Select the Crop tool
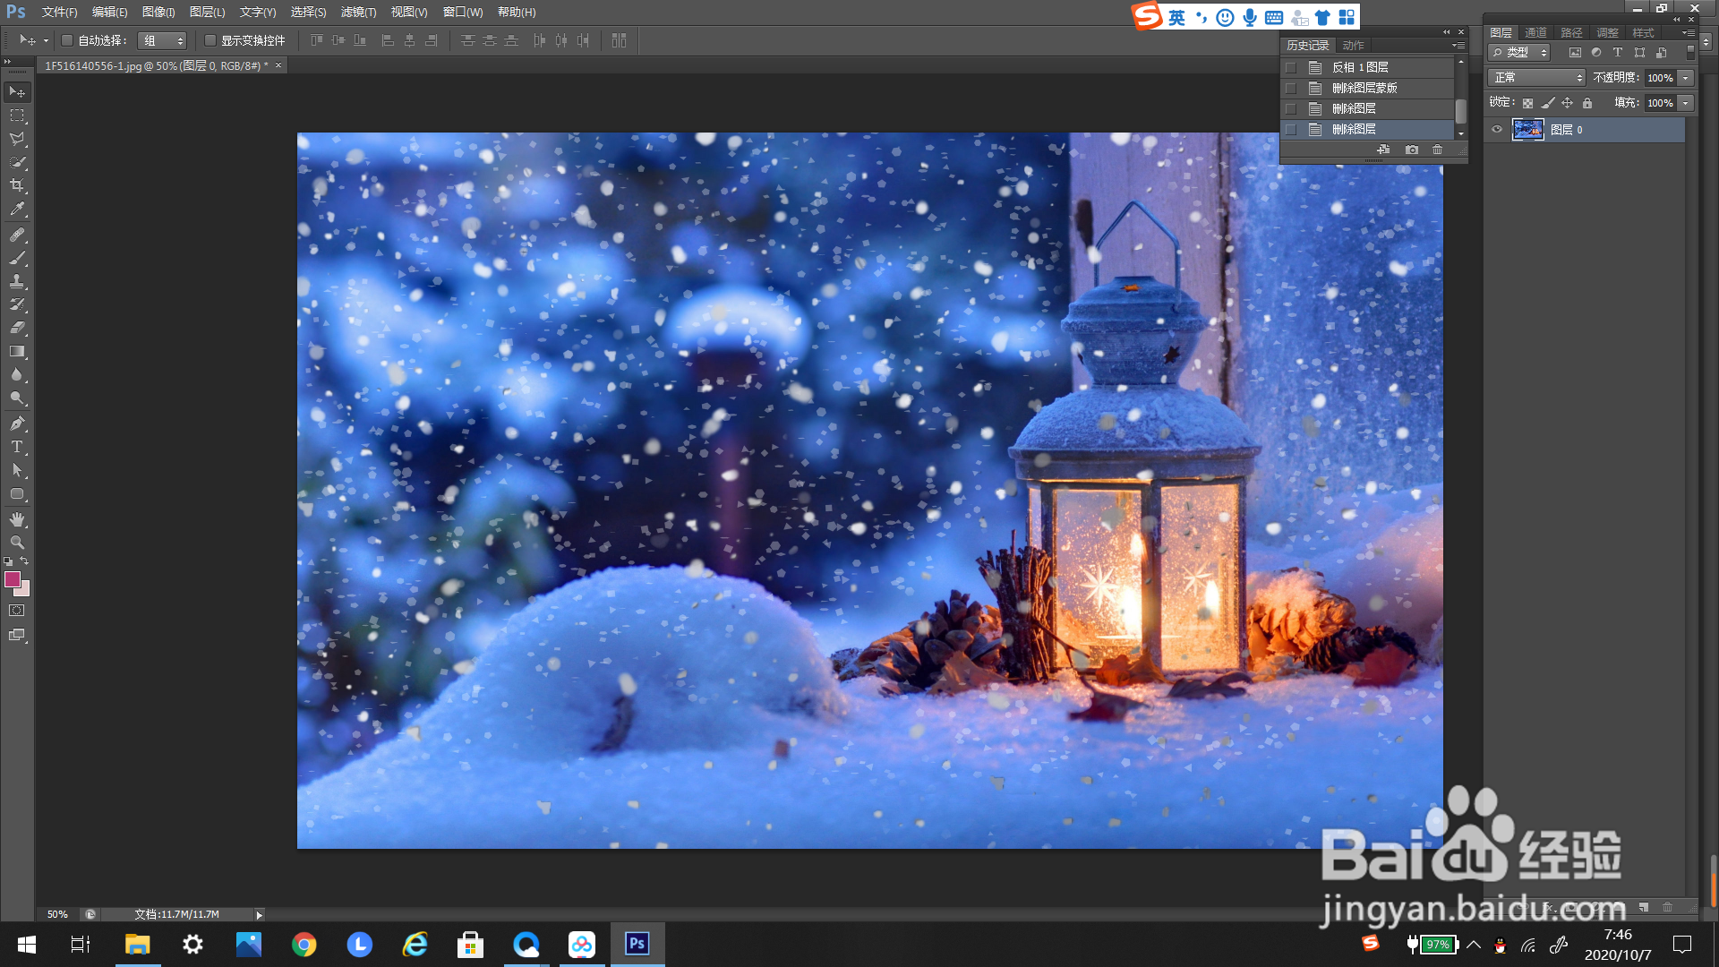The image size is (1719, 967). [17, 185]
